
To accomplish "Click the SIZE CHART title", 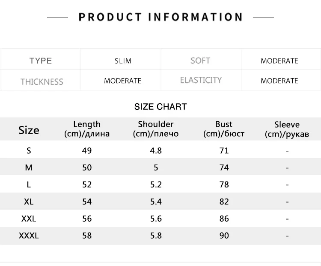I will (x=160, y=107).
